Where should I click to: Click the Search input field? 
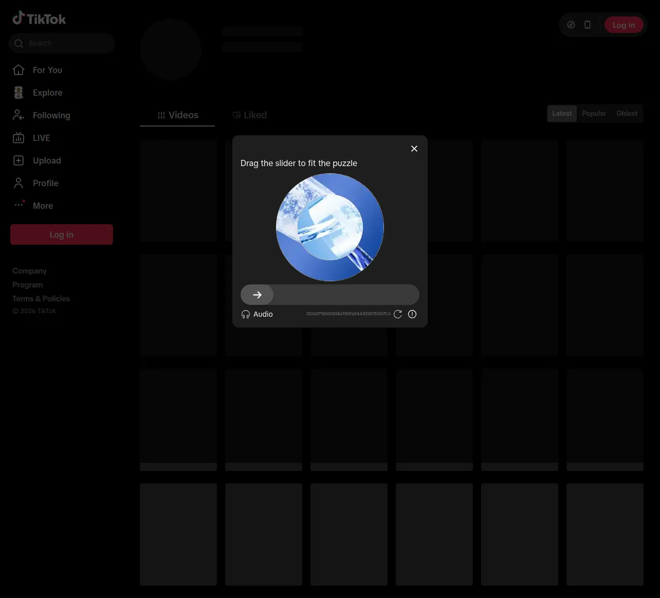(62, 43)
